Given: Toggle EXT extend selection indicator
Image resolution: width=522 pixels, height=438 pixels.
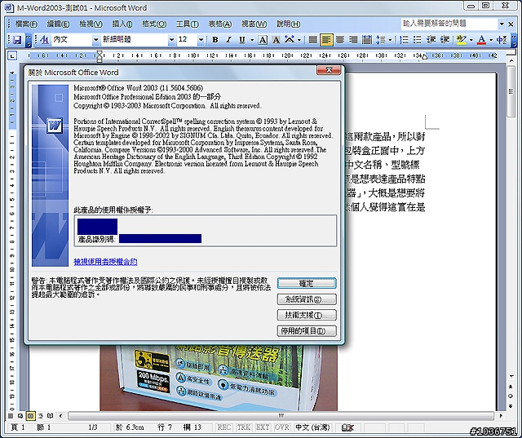Looking at the screenshot, I should pyautogui.click(x=263, y=427).
